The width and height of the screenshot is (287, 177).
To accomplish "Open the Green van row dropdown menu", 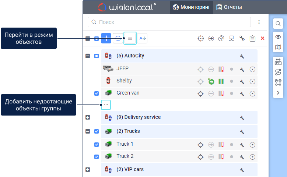I will 252,94.
